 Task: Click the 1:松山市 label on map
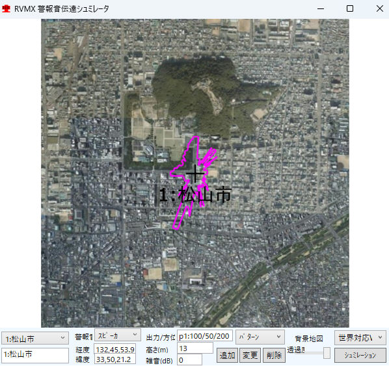click(195, 194)
